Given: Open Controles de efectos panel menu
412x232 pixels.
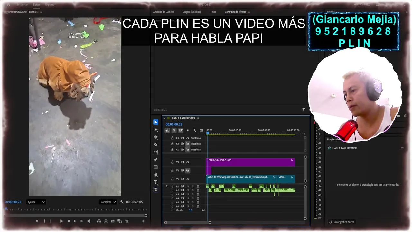Looking at the screenshot, I should pos(249,12).
